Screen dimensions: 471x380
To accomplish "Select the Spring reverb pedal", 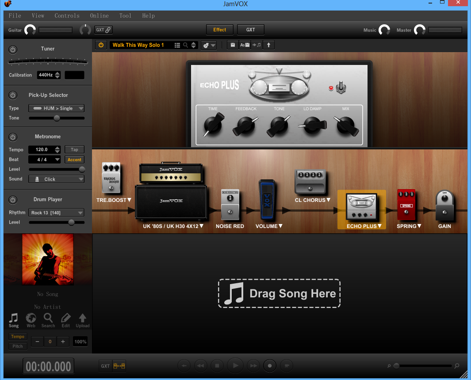I will coord(406,205).
